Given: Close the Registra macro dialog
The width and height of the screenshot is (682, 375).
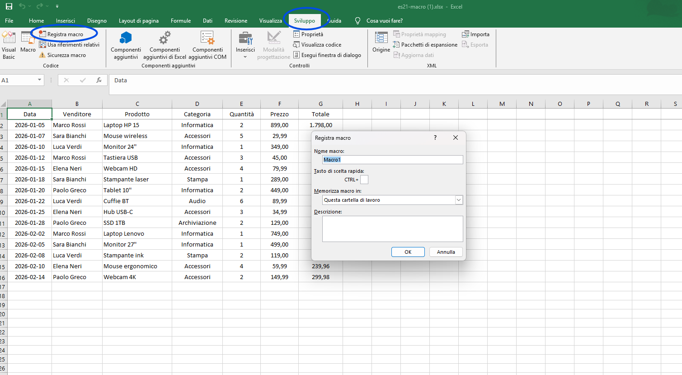Looking at the screenshot, I should tap(456, 138).
